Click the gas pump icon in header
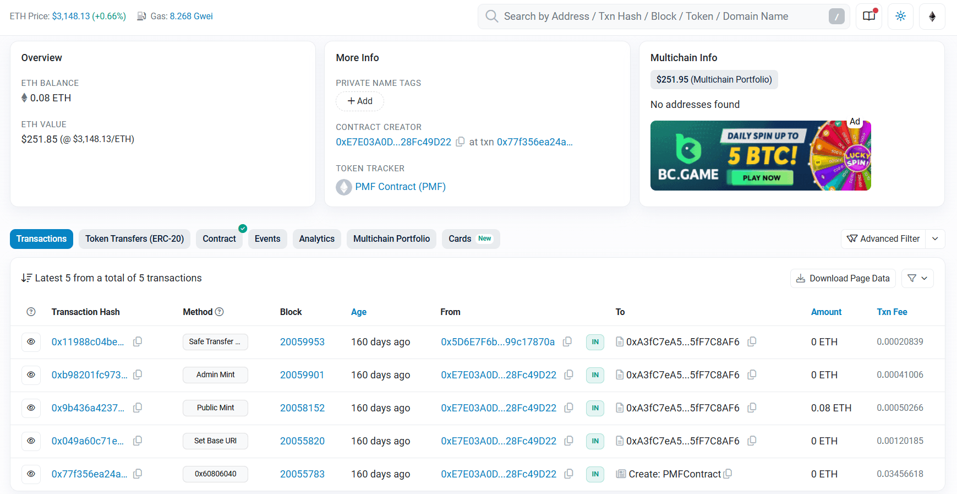 (x=141, y=17)
